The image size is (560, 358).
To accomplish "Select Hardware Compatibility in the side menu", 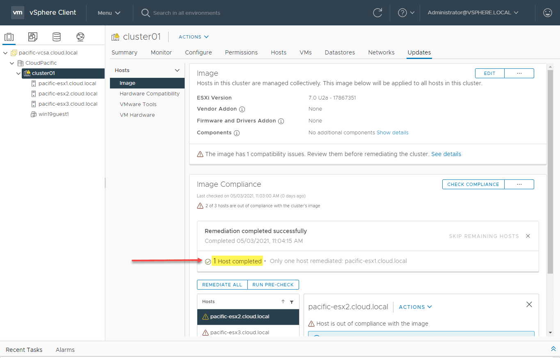I will (149, 94).
